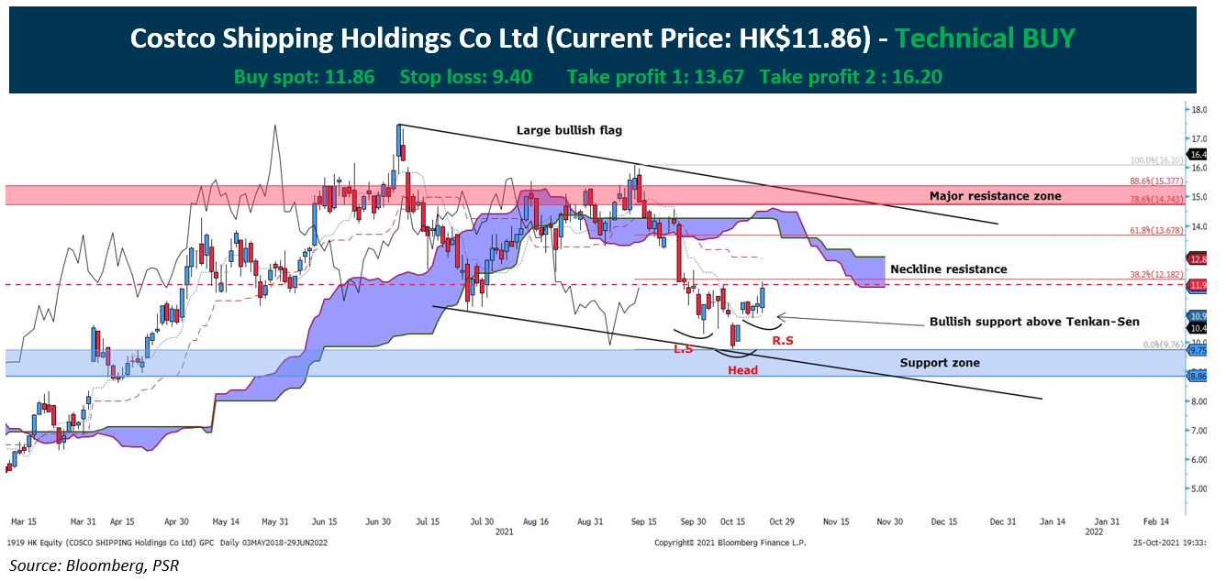
Task: Click the red 11.9 current price tag
Action: click(1198, 286)
